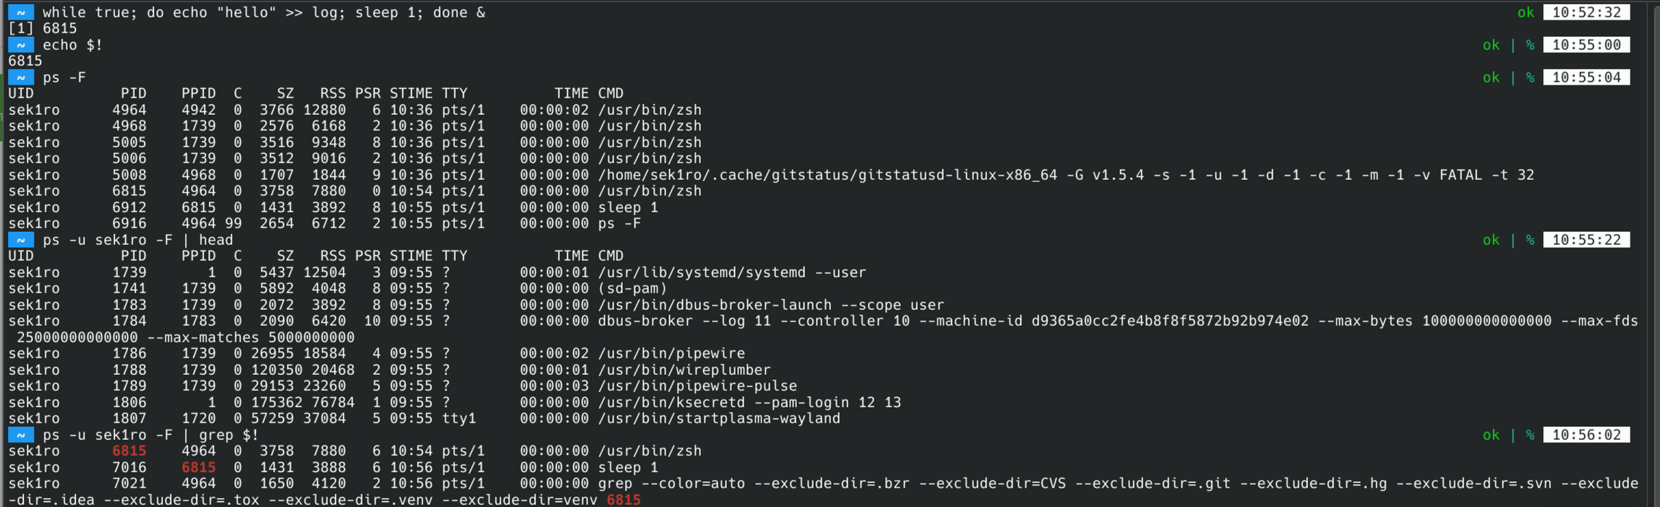The height and width of the screenshot is (507, 1660).
Task: Click the 10:52:32 timestamp badge
Action: tap(1586, 12)
